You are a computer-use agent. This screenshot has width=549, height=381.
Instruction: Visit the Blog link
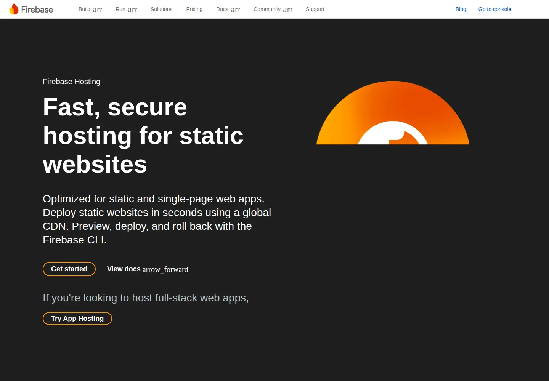[x=461, y=9]
